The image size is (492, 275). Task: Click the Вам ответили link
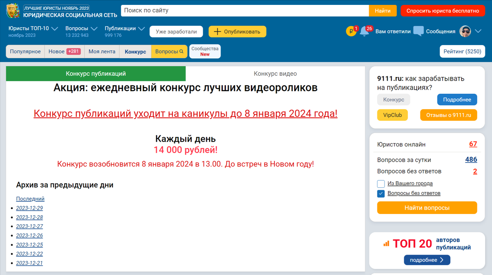(x=393, y=32)
